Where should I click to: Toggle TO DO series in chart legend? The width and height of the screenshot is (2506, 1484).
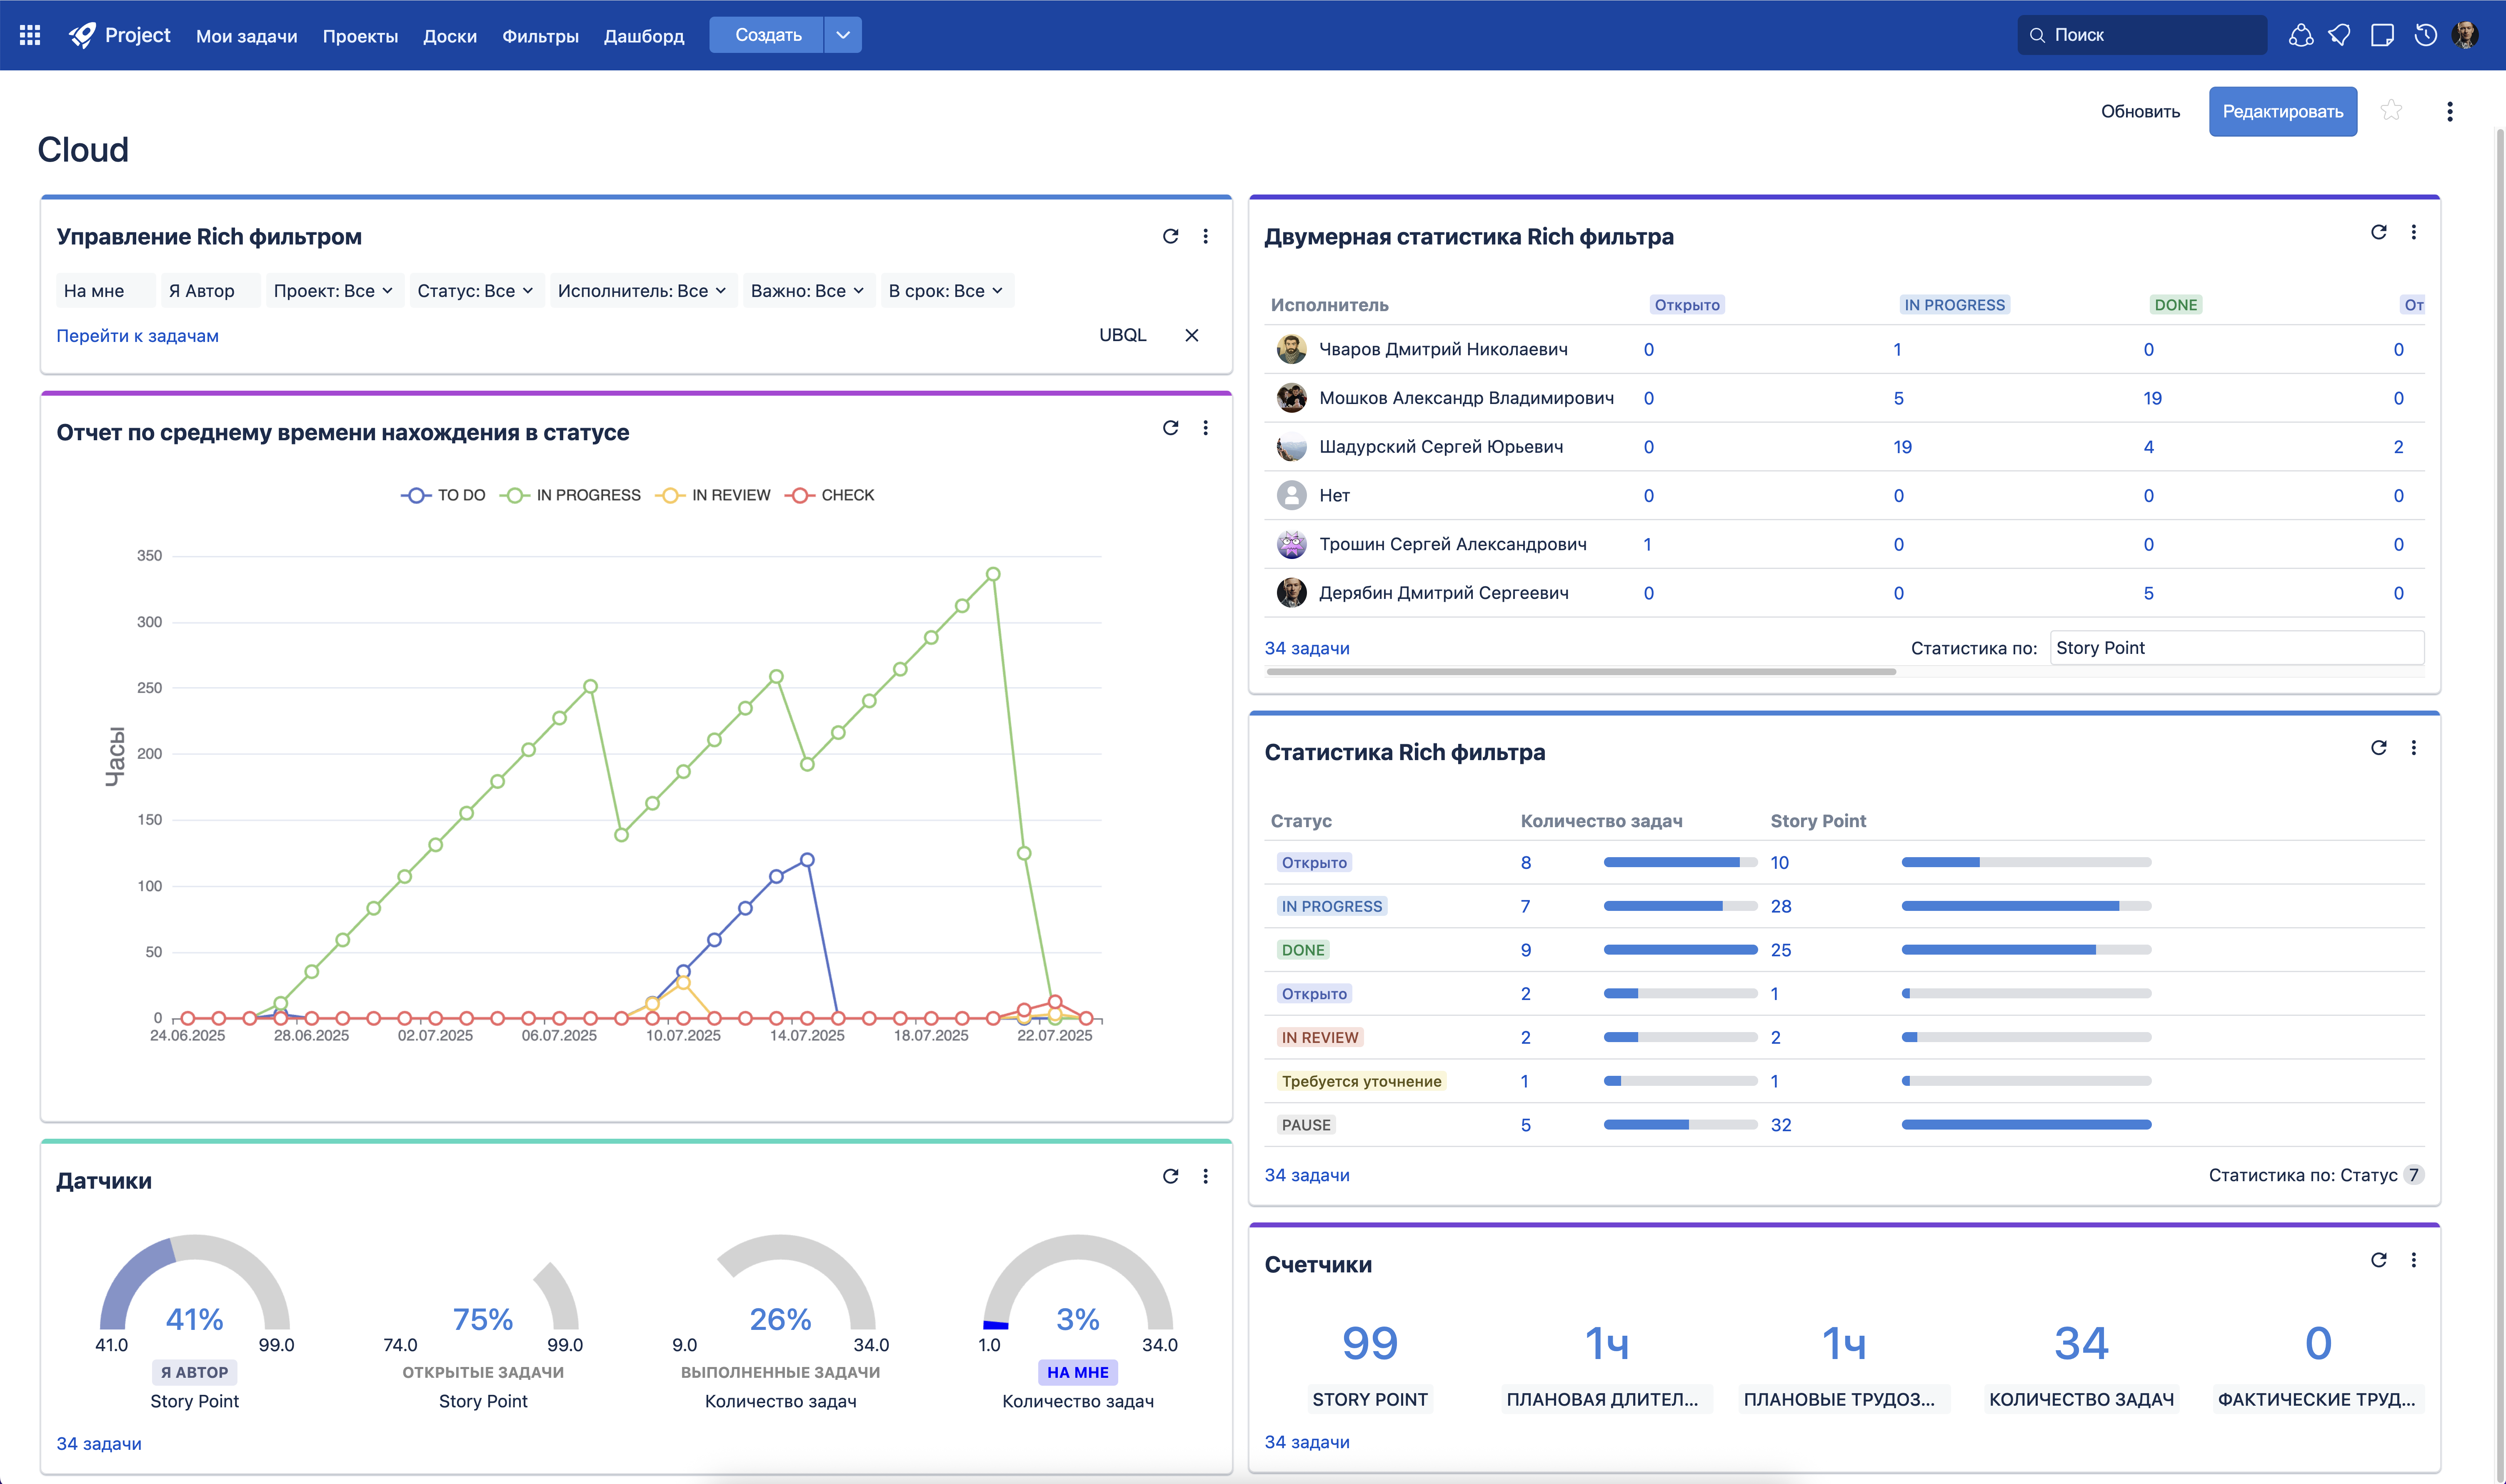tap(443, 495)
